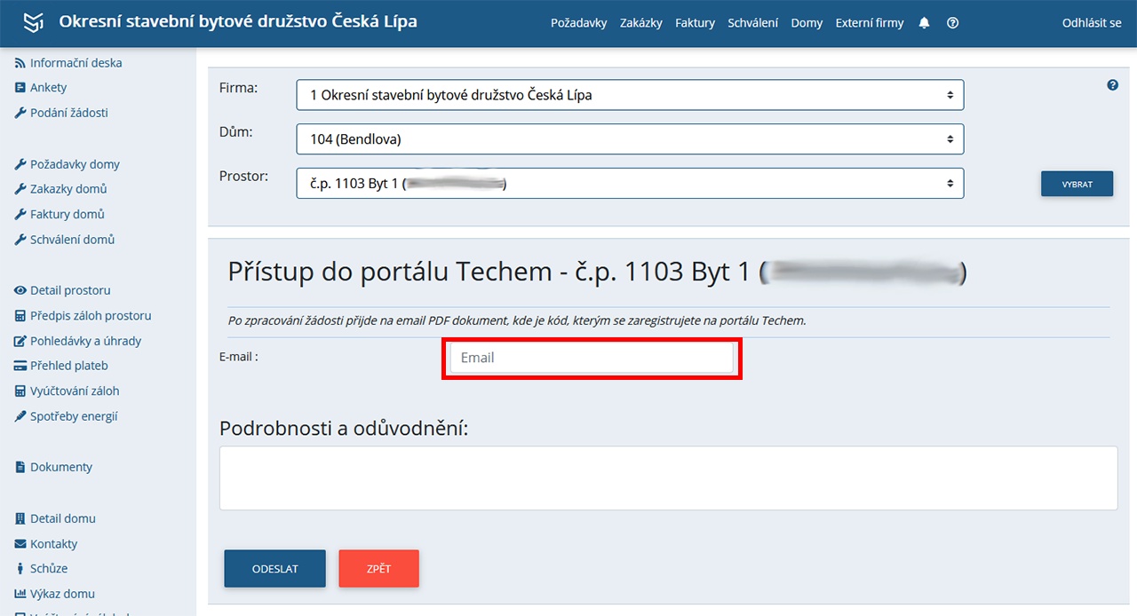Click the Podrobnosti a odůvodnění text area

668,478
